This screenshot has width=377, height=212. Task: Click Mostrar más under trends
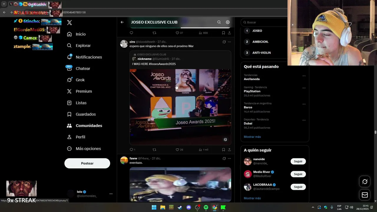(252, 137)
